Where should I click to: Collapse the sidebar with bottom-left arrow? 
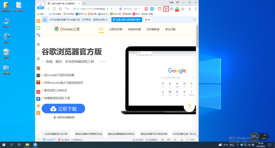click(38, 140)
